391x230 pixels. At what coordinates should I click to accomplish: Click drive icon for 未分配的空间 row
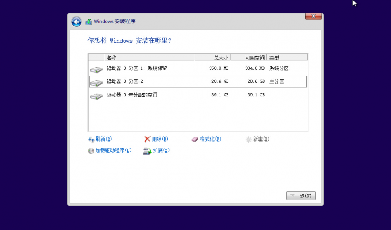tap(96, 96)
